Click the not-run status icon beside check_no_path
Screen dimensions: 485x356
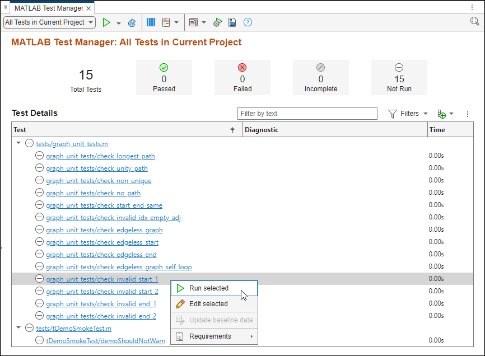click(x=39, y=193)
